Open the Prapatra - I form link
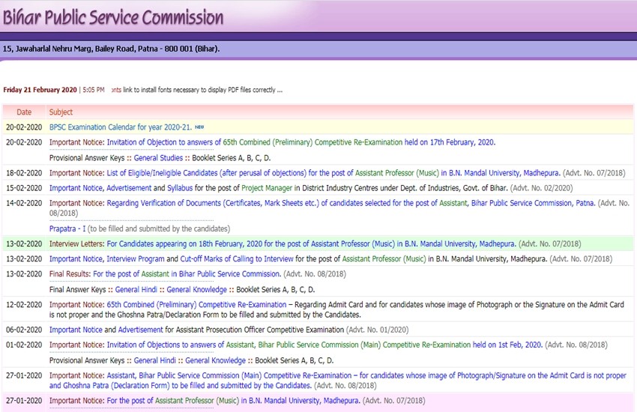637x412 pixels. (73, 228)
